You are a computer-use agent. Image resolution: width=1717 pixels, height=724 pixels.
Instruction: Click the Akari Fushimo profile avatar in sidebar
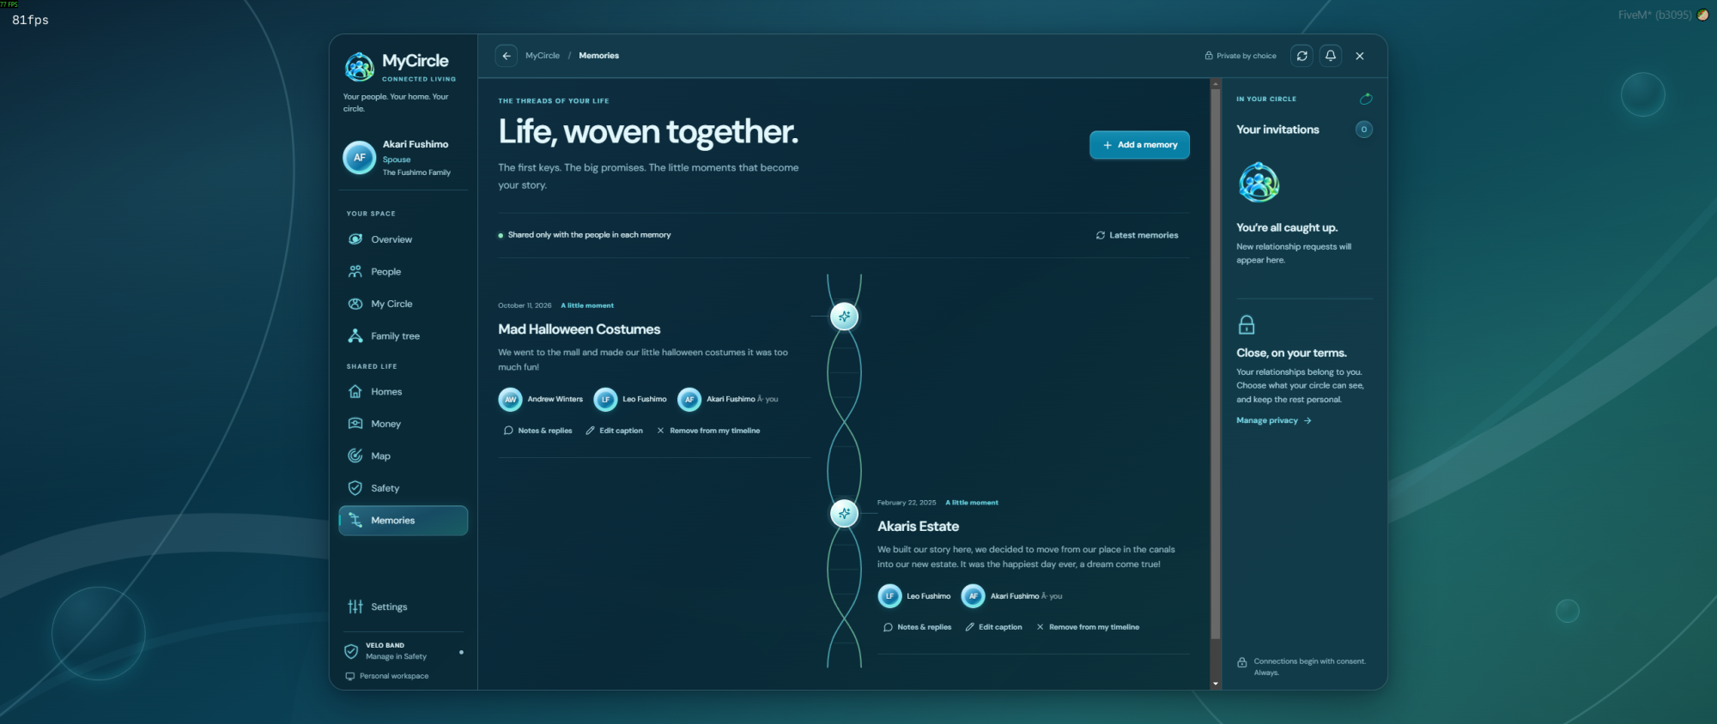point(360,158)
